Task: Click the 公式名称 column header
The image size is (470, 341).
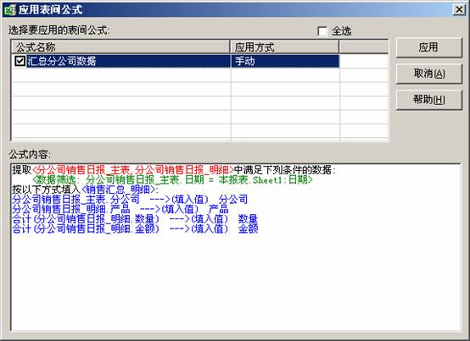Action: 120,47
